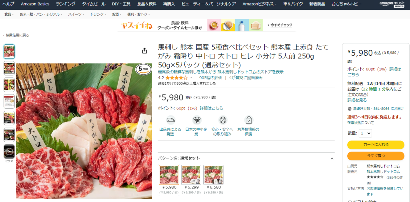This screenshot has height=202, width=410.
Task: Open the ランキング menu item
Action: [66, 4]
